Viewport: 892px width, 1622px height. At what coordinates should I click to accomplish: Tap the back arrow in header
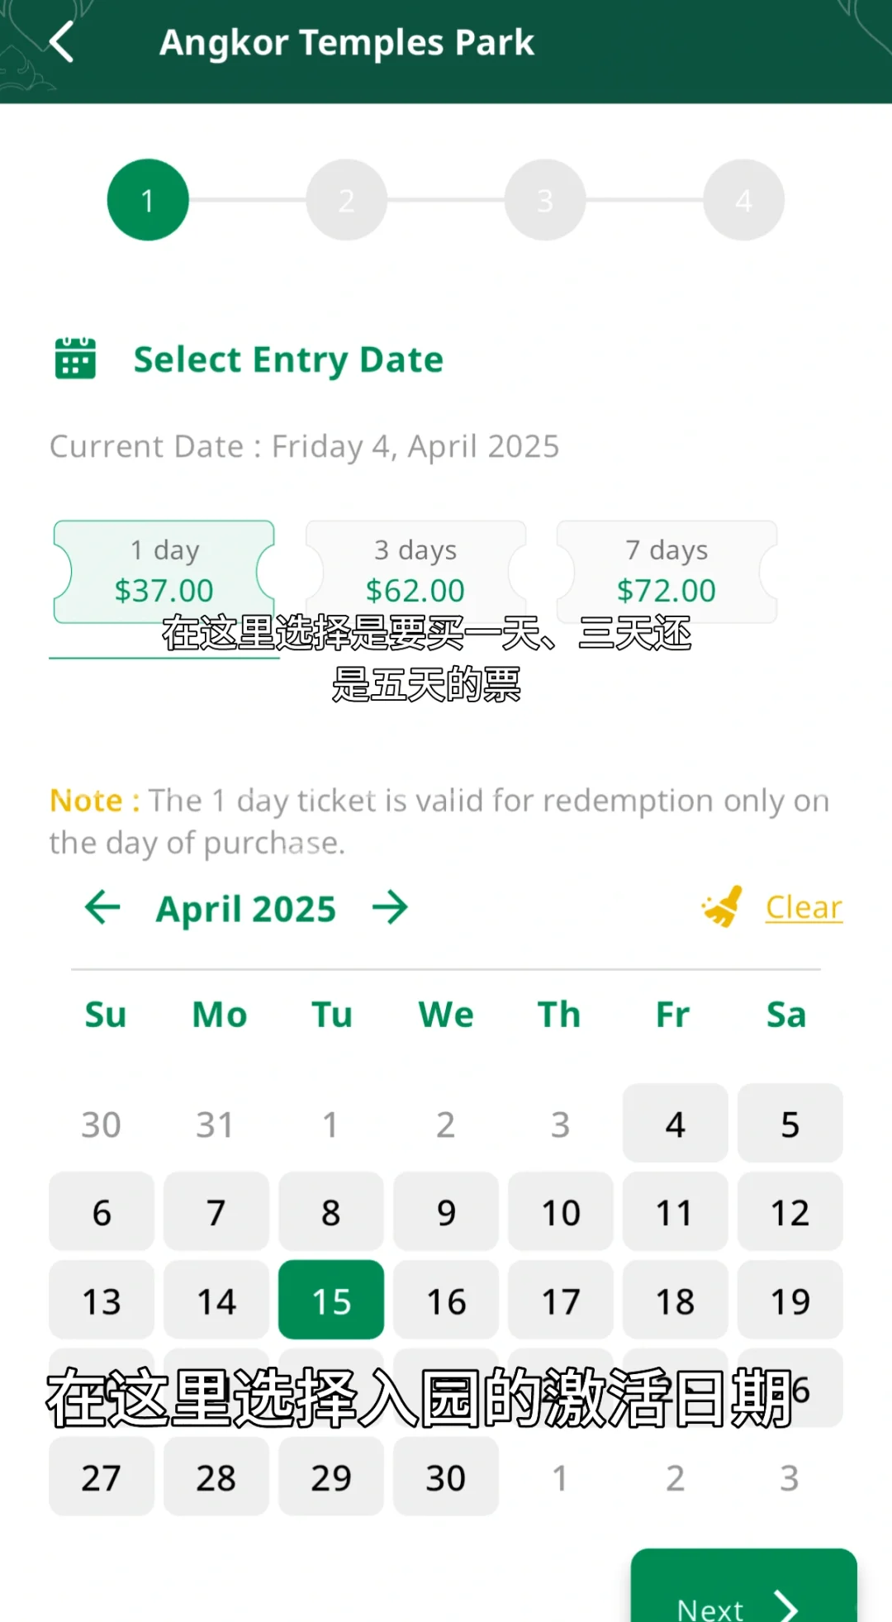[62, 42]
